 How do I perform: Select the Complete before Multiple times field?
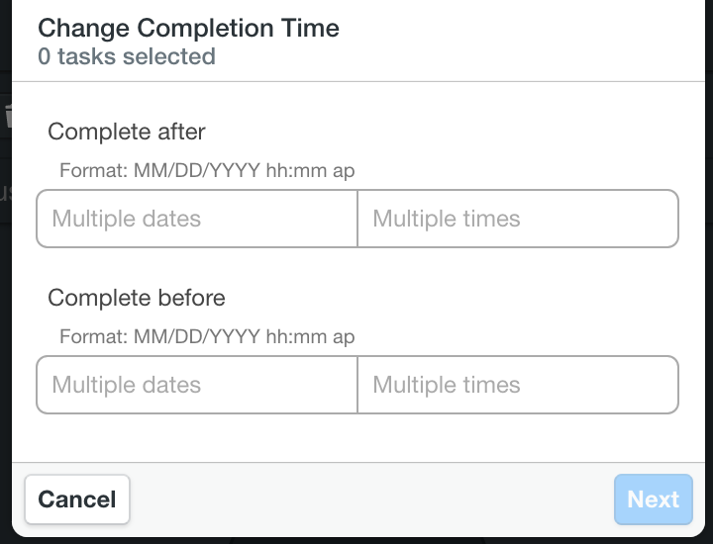coord(518,385)
